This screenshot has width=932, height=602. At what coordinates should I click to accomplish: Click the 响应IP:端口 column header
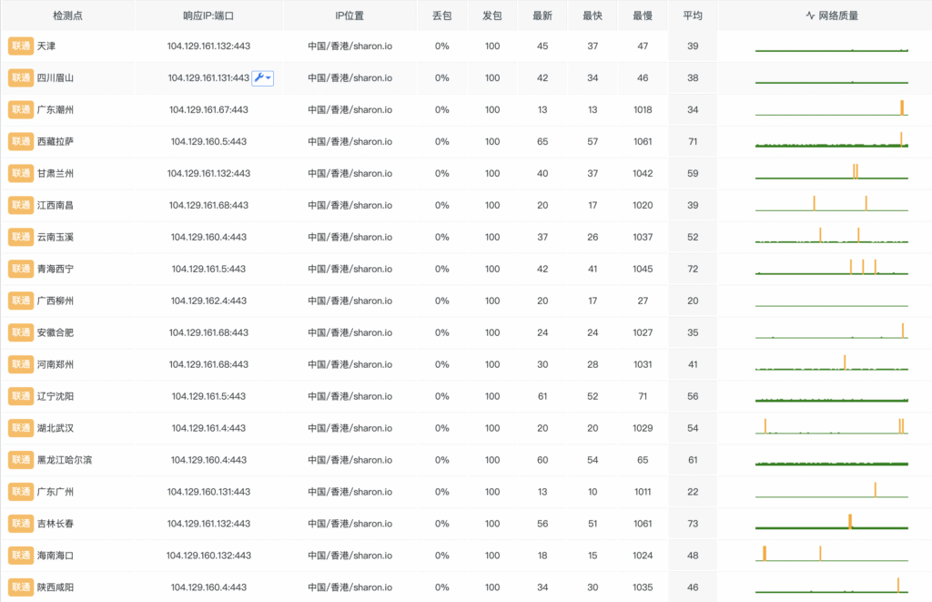(x=208, y=15)
